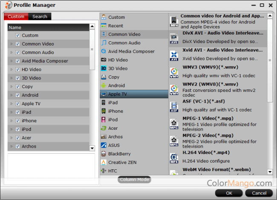Select the H.264 Video MP4 icon

coord(174,158)
